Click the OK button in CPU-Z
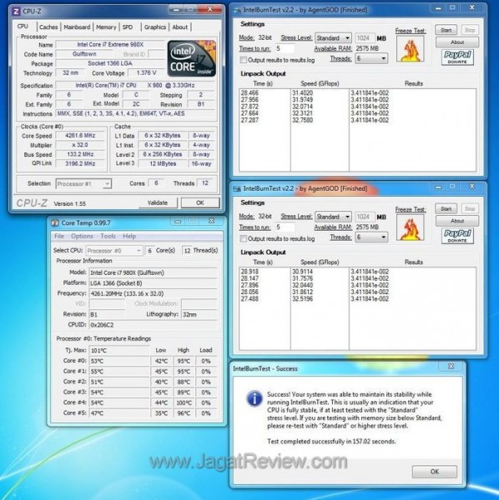 pos(200,202)
